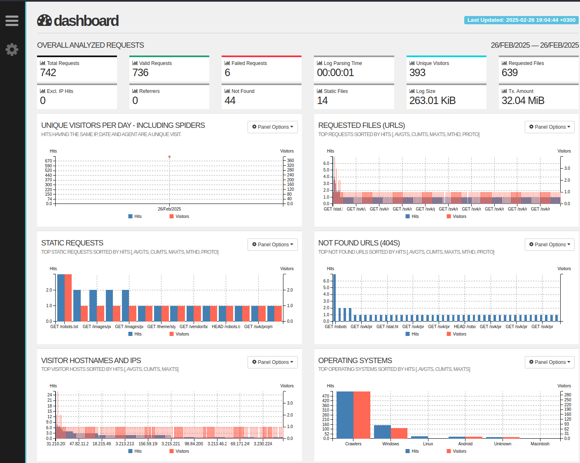This screenshot has width=580, height=463.
Task: Open Panel Options for Requested Files panel
Action: 550,127
